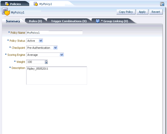Click the Policy Name input field
This screenshot has width=167, height=134.
[x=54, y=33]
